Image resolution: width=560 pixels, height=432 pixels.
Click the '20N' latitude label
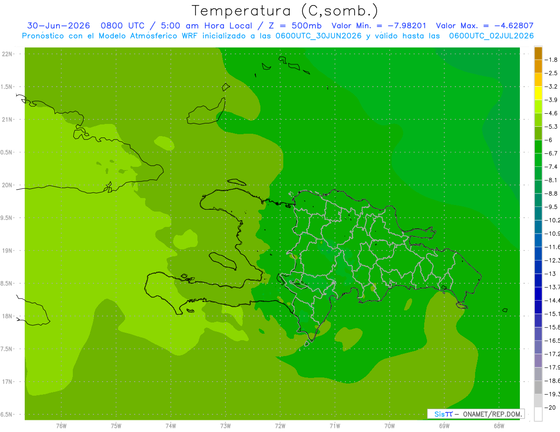tap(7, 185)
